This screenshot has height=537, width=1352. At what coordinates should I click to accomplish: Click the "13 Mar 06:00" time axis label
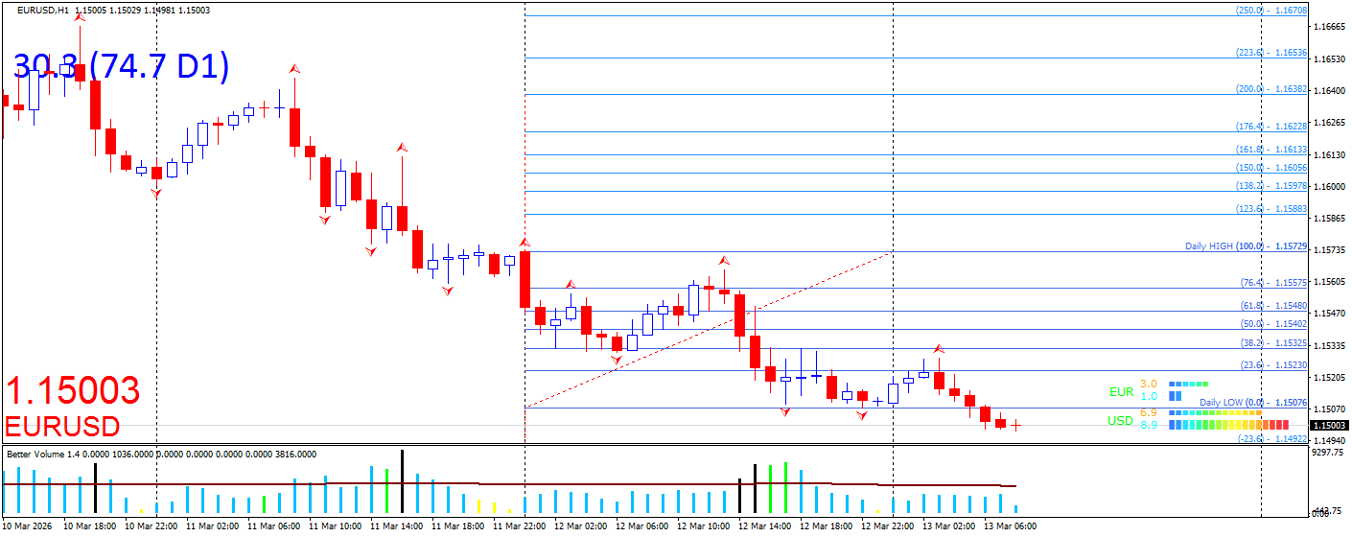coord(1010,526)
